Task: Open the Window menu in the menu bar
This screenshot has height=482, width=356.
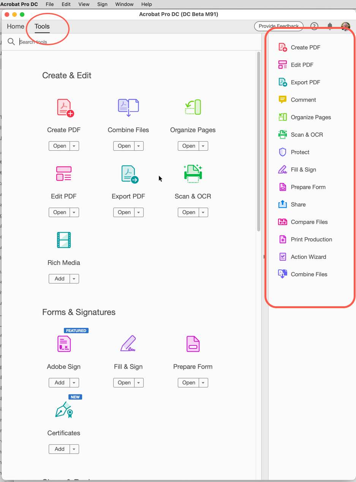Action: click(124, 4)
